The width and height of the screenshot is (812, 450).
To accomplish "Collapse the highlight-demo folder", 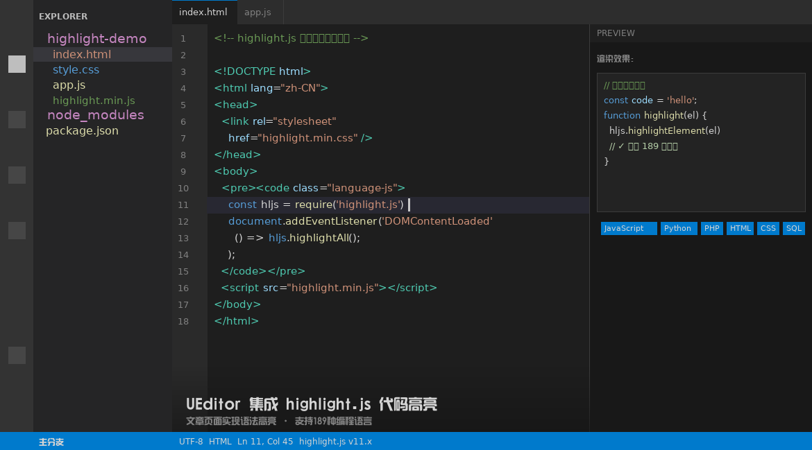I will pos(97,39).
